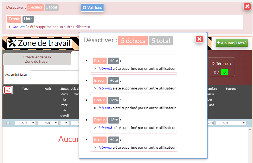Sort by the Type column header

(25, 89)
